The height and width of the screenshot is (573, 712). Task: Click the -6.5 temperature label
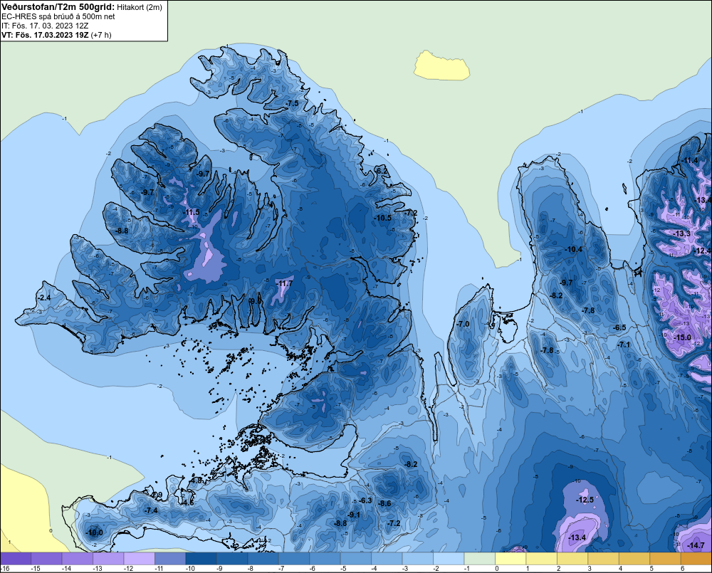(x=619, y=328)
